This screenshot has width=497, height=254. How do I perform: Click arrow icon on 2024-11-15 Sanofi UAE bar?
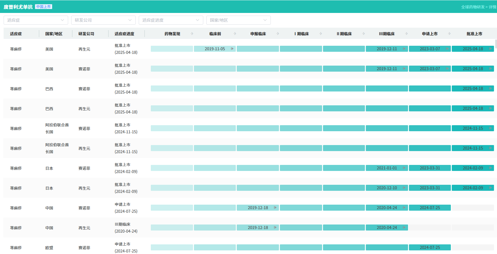coord(490,128)
